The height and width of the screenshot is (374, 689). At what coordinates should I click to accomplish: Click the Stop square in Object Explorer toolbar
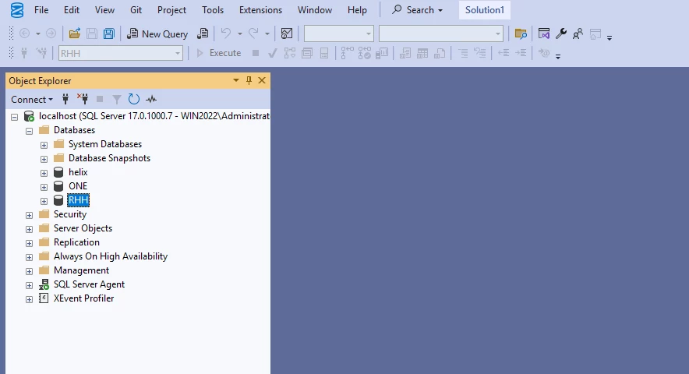click(100, 99)
